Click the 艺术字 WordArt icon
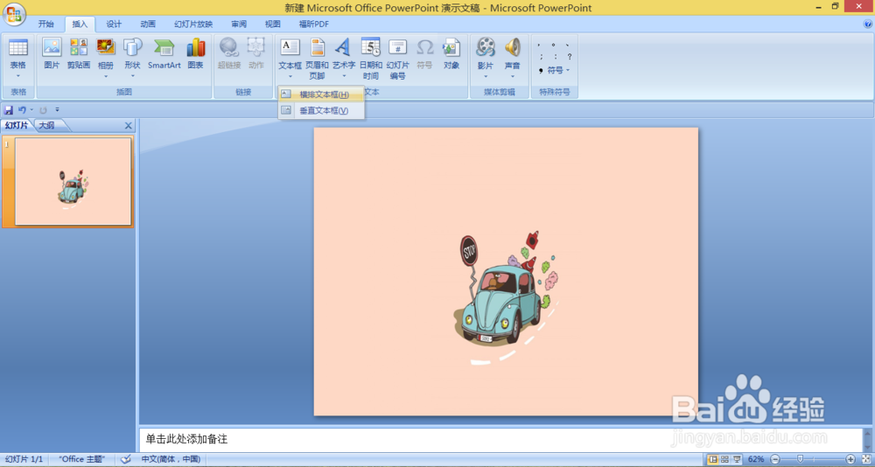This screenshot has width=875, height=467. (x=344, y=47)
